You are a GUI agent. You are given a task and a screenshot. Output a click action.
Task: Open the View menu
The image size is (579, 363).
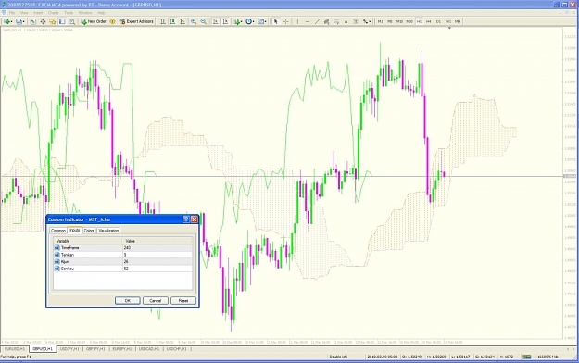click(24, 13)
